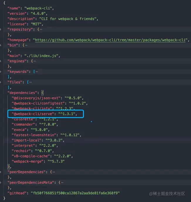Click the opening brace after "dependencies"
The image size is (191, 202).
pos(43,93)
